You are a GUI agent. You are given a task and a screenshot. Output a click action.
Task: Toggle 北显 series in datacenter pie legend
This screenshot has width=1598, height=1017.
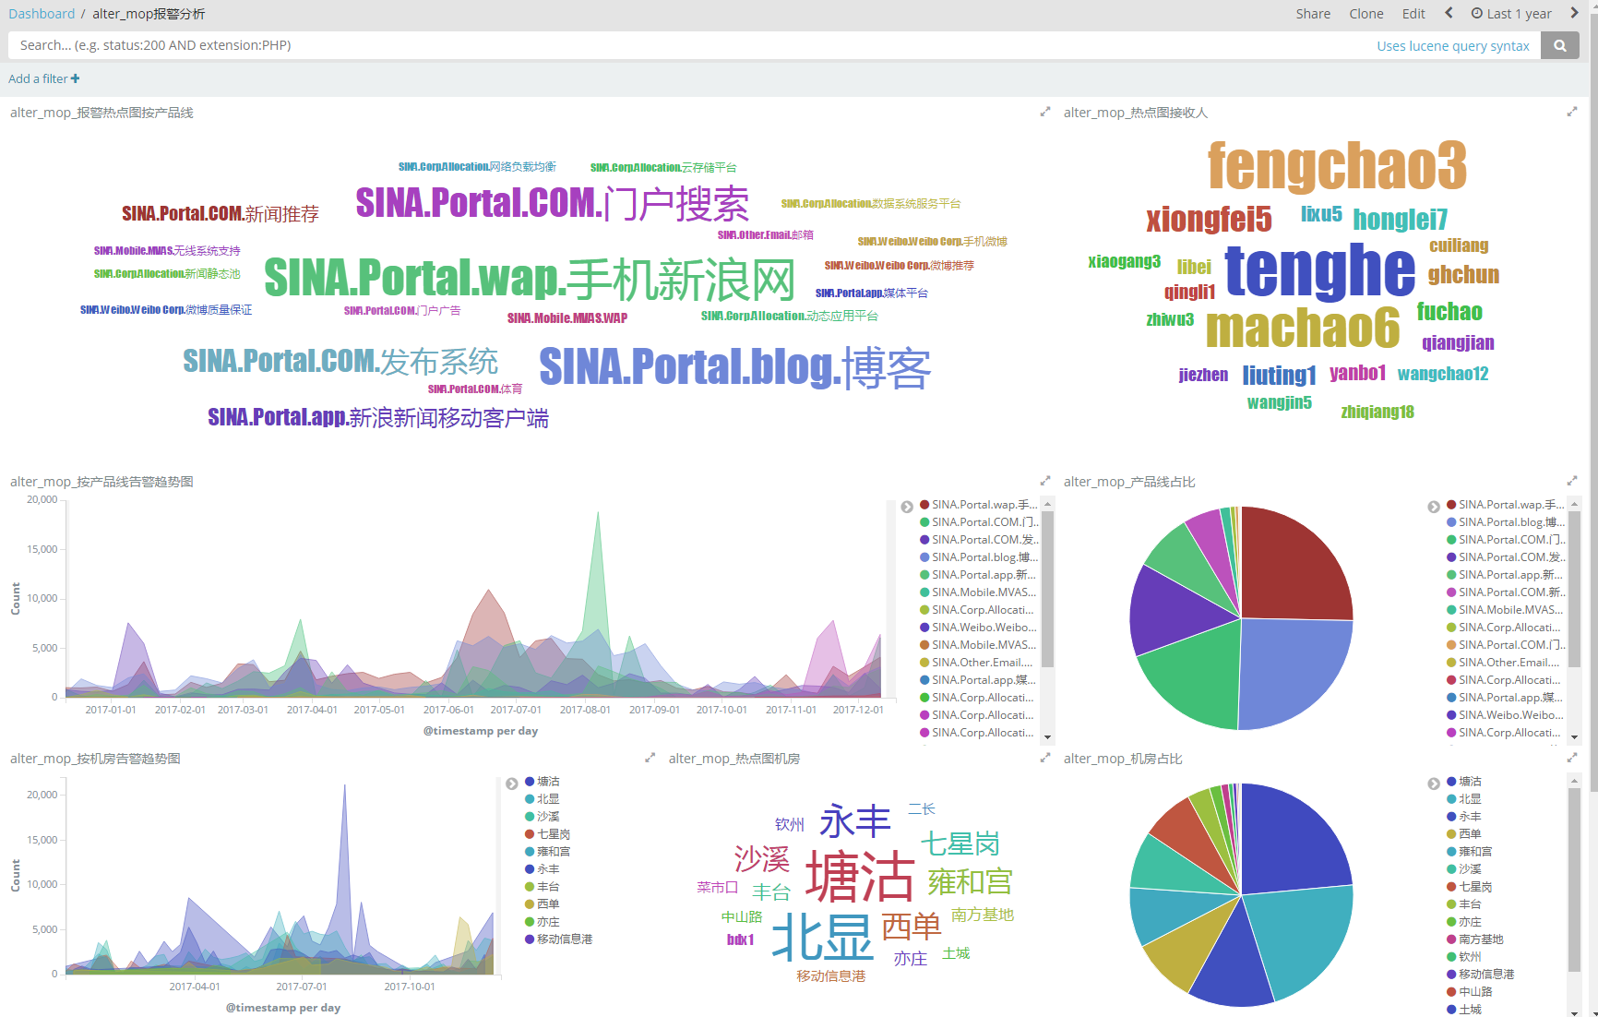1470,799
